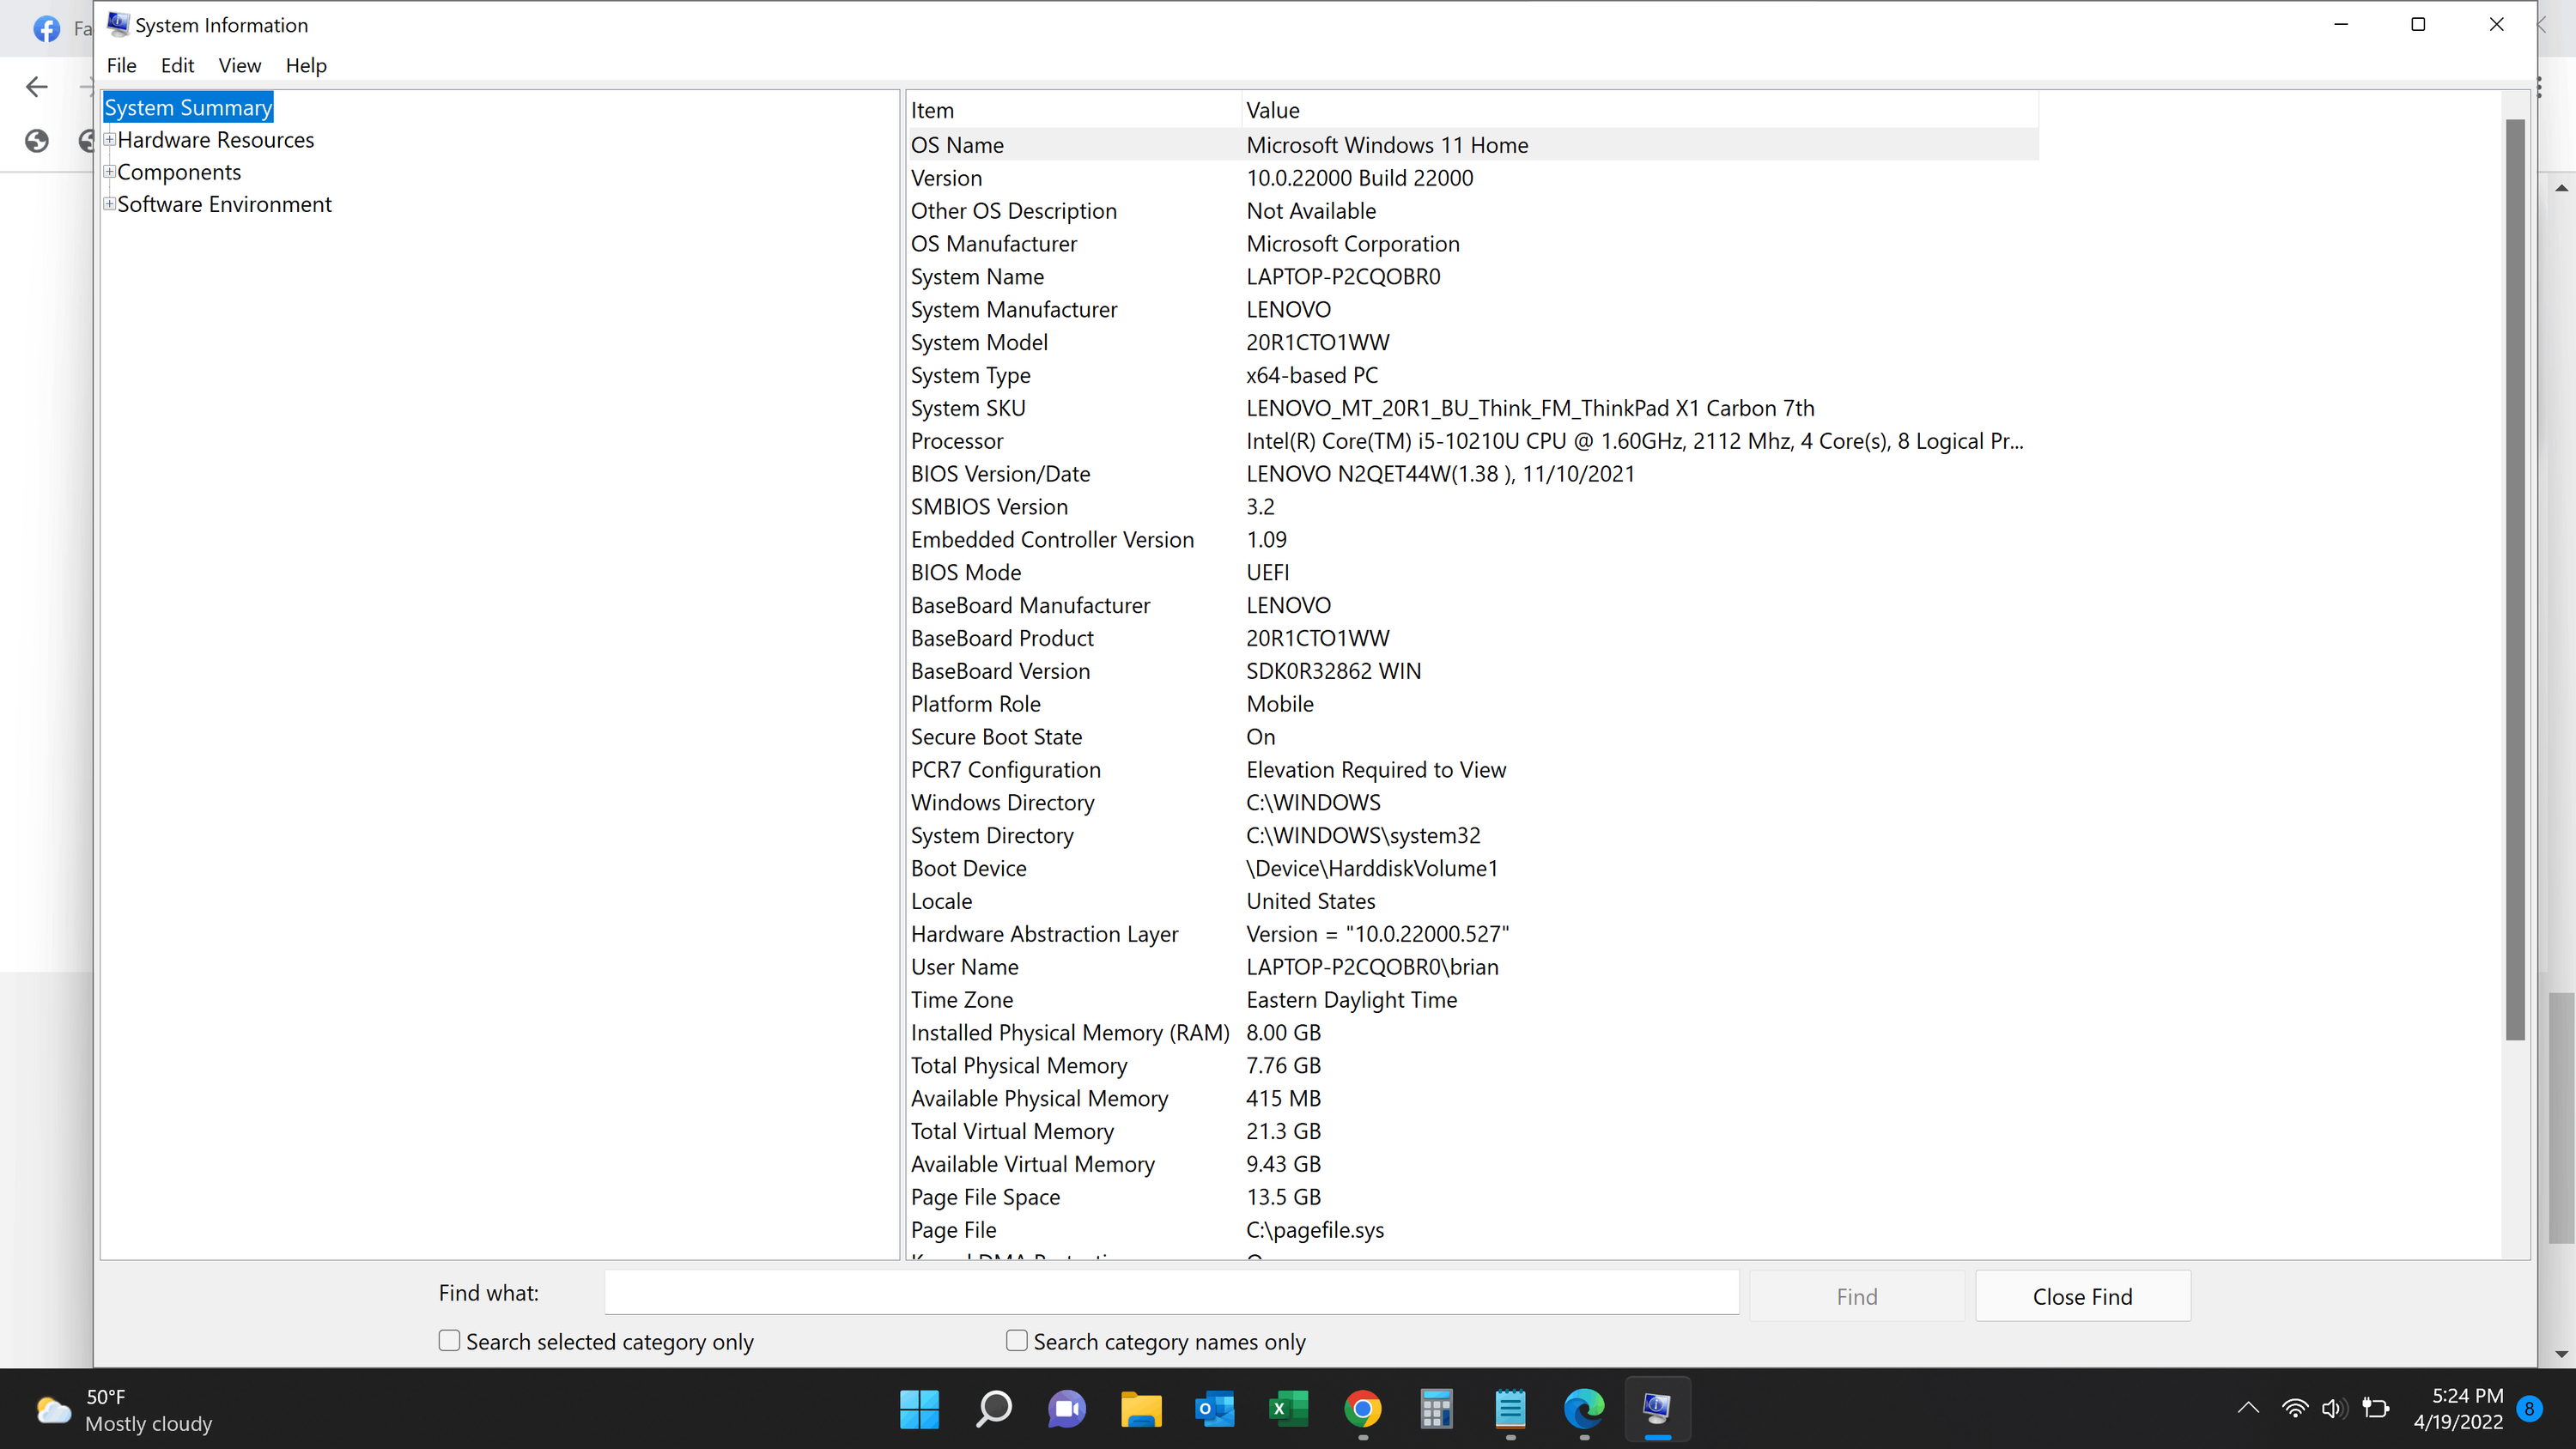The height and width of the screenshot is (1449, 2576).
Task: Select PCR7 Configuration row
Action: tap(1472, 770)
